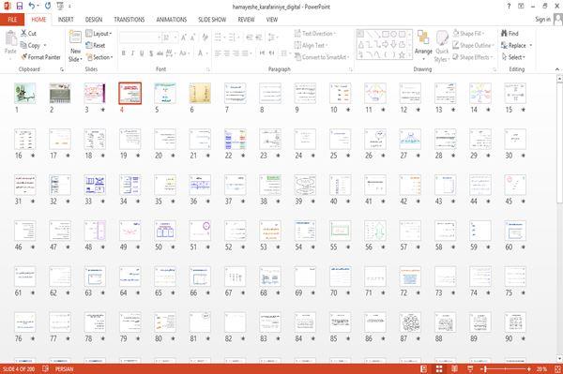
Task: Open the Copy options arrow
Action: point(45,46)
